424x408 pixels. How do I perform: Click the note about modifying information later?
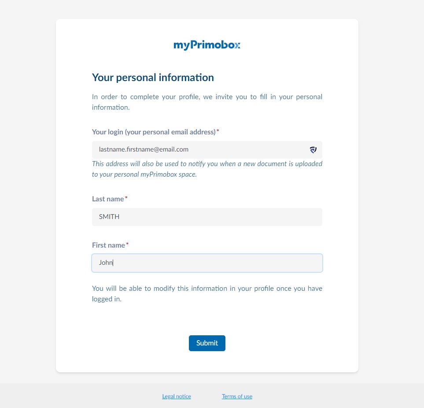pos(207,293)
